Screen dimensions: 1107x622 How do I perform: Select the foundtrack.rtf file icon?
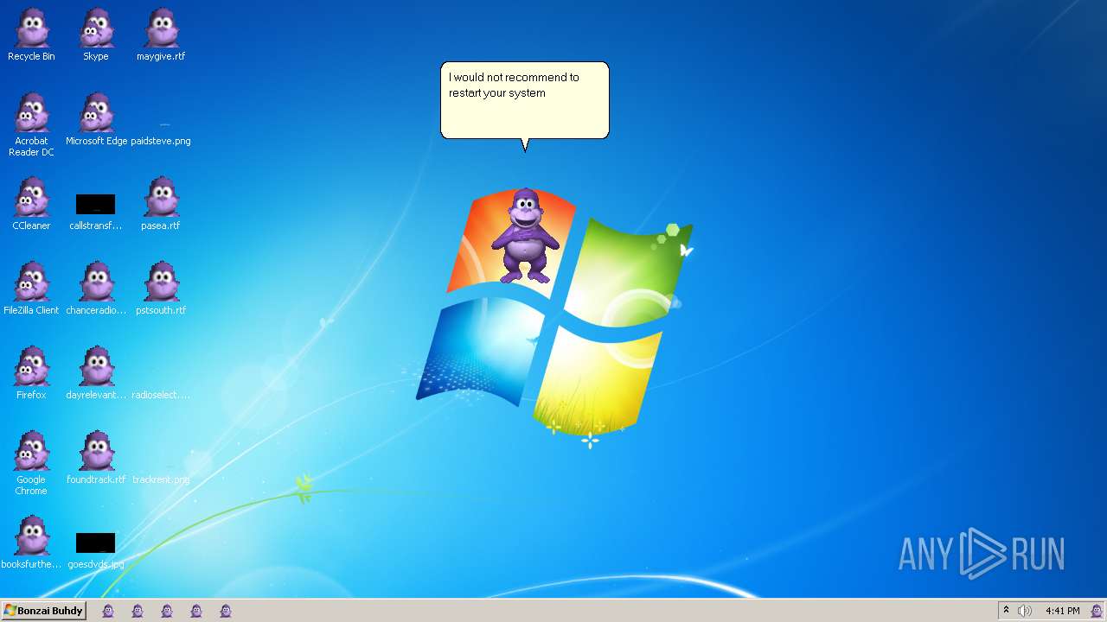(x=96, y=459)
